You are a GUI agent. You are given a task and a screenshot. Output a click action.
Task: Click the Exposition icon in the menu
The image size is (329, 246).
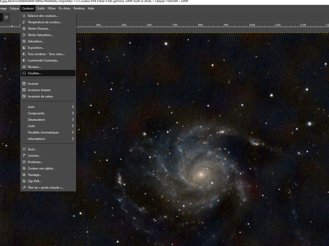click(x=24, y=48)
